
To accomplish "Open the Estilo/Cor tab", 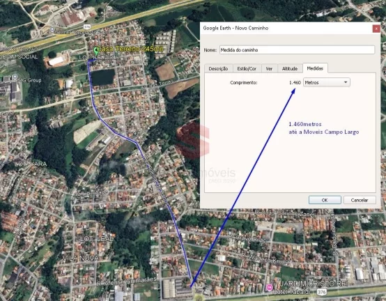I will [x=247, y=69].
